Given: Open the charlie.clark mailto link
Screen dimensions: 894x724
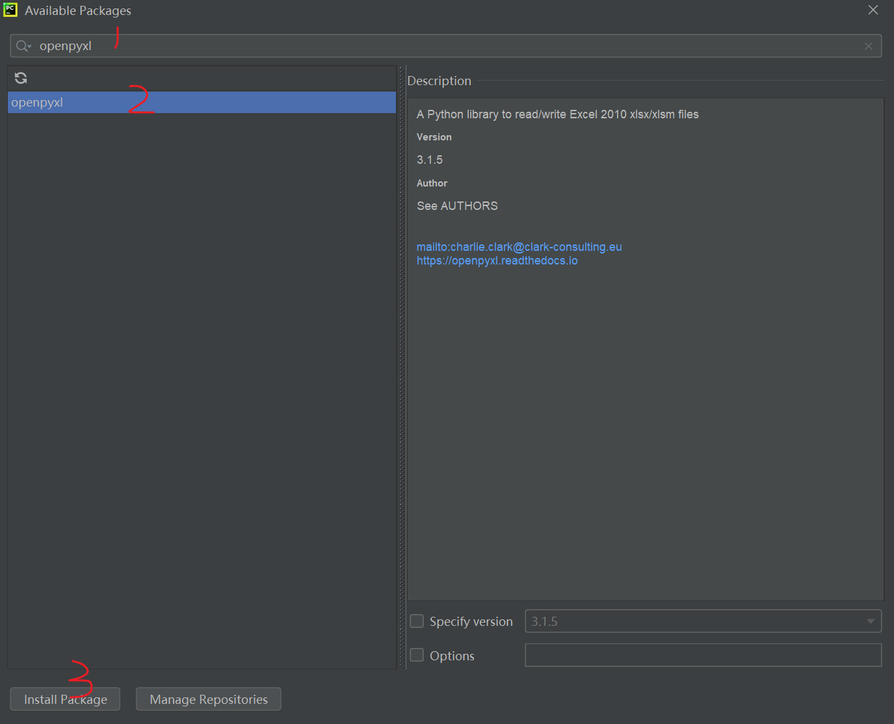Looking at the screenshot, I should click(x=519, y=247).
